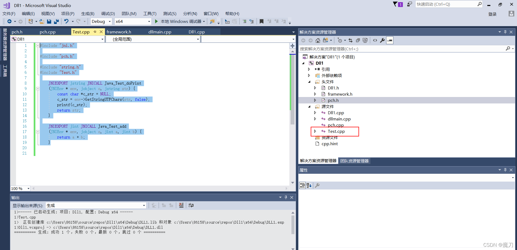This screenshot has height=250, width=517.
Task: Sync Solution Explorer with active document
Action: tap(351, 40)
